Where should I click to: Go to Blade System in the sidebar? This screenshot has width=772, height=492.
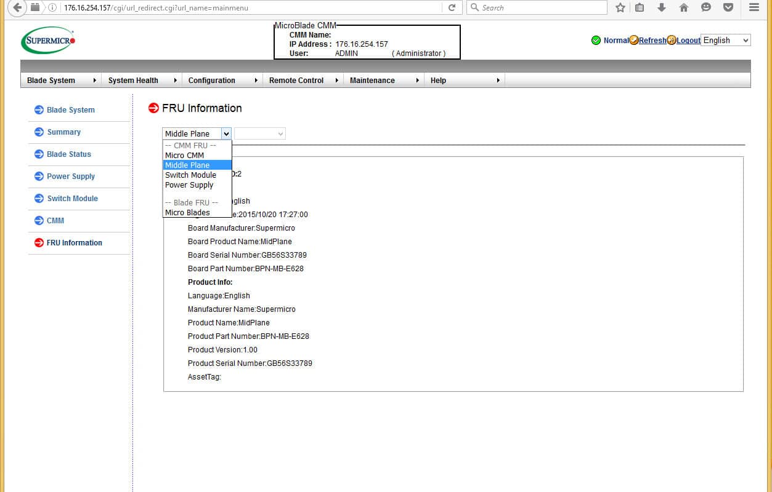click(71, 110)
